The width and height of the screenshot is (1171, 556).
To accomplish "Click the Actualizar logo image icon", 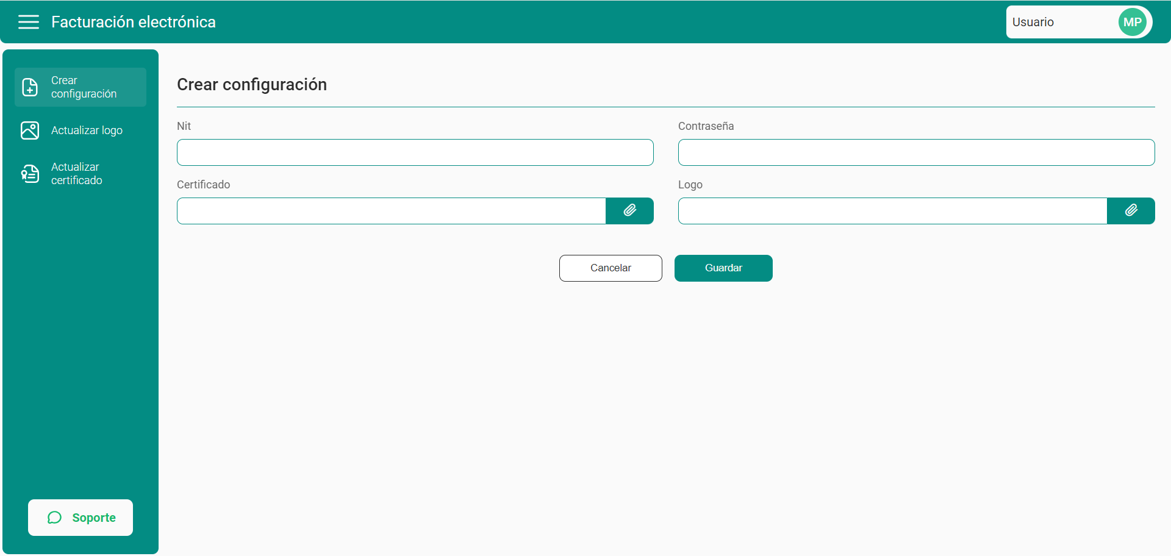I will click(x=30, y=130).
